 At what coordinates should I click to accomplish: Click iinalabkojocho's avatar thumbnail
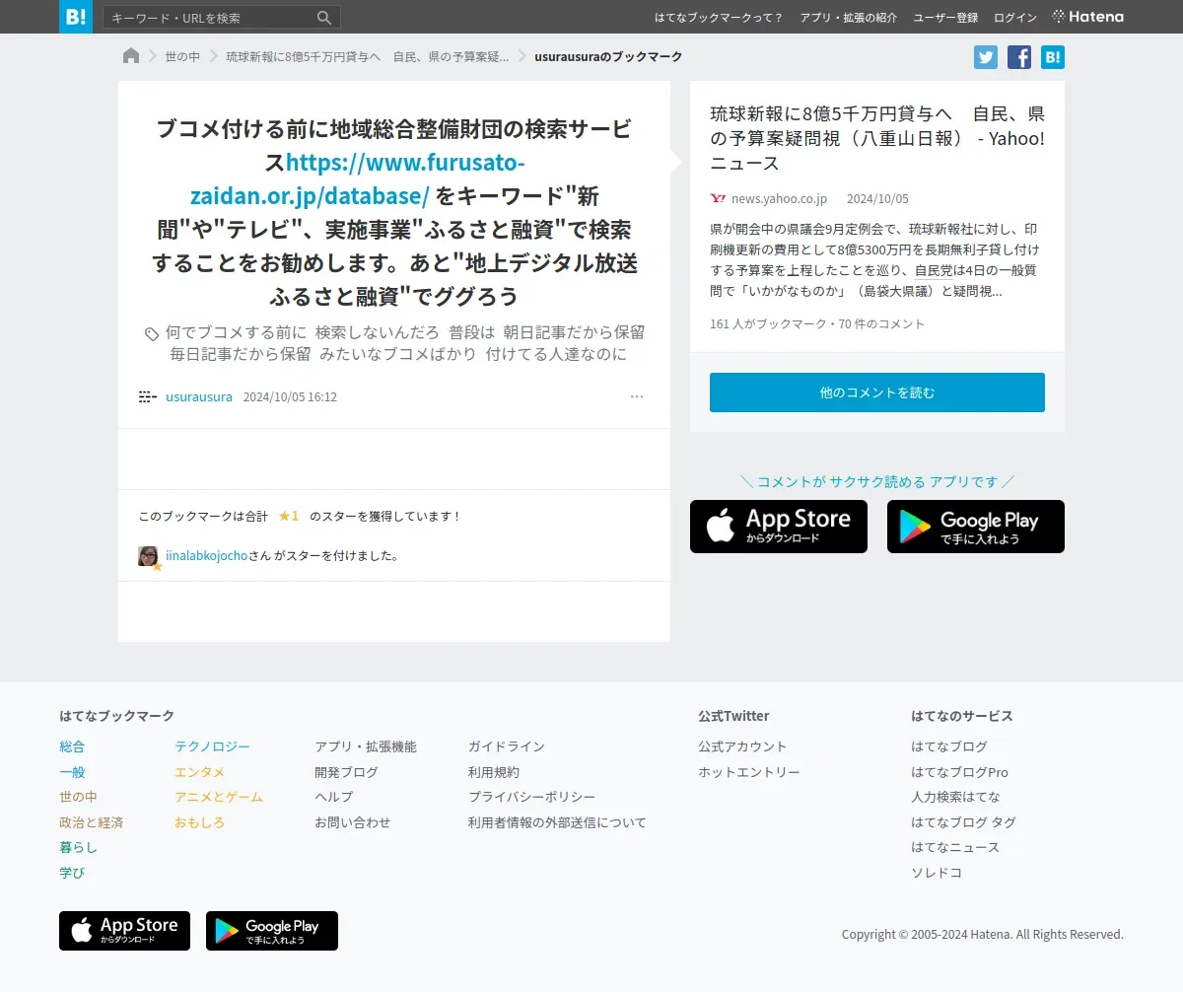148,556
